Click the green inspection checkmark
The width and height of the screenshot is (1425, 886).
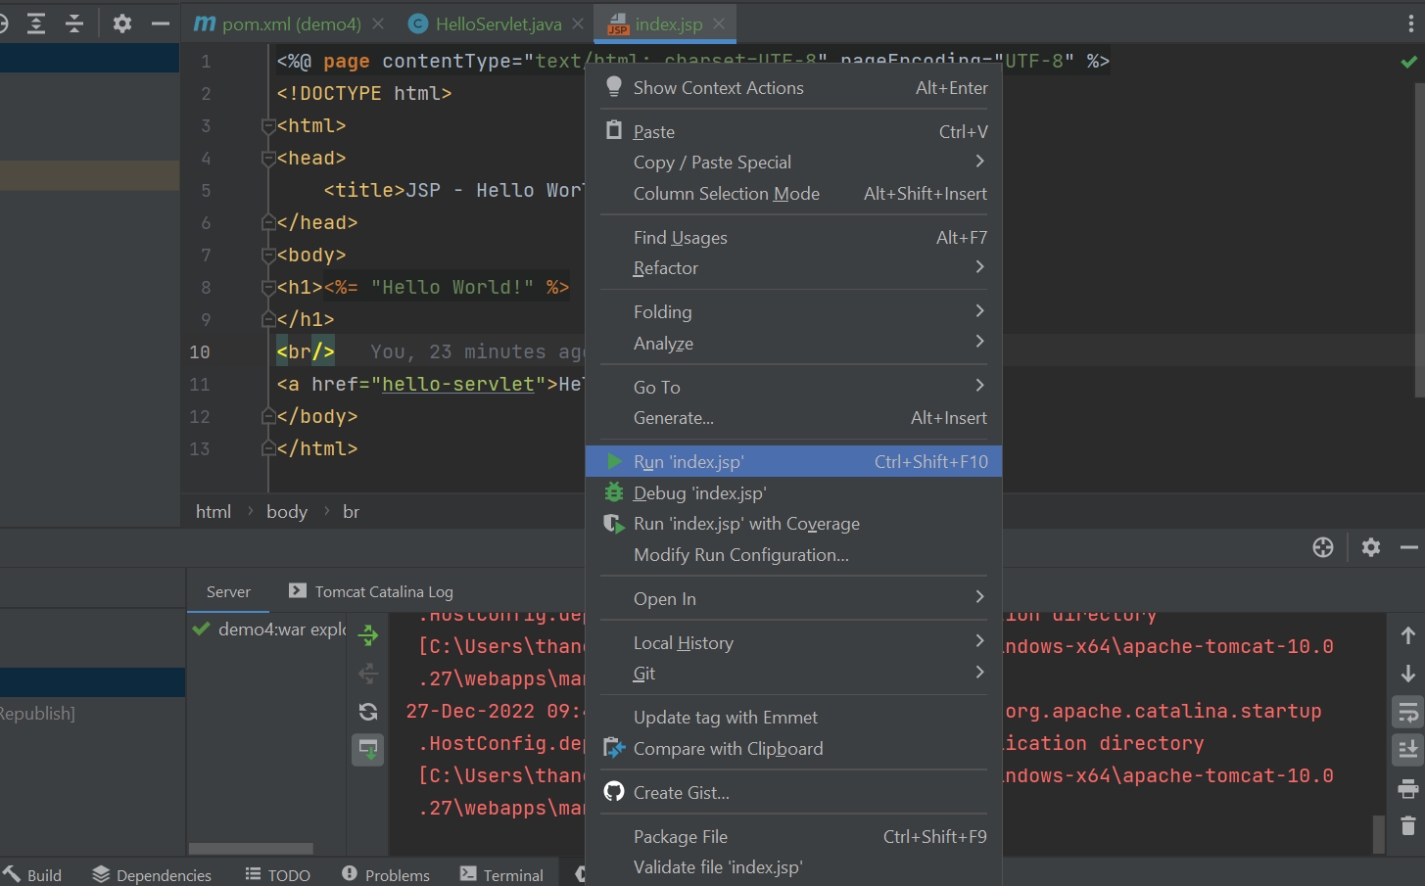coord(1408,62)
